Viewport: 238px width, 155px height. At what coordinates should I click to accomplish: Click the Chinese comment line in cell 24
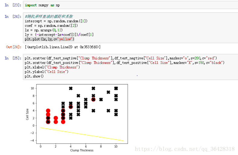49,16
